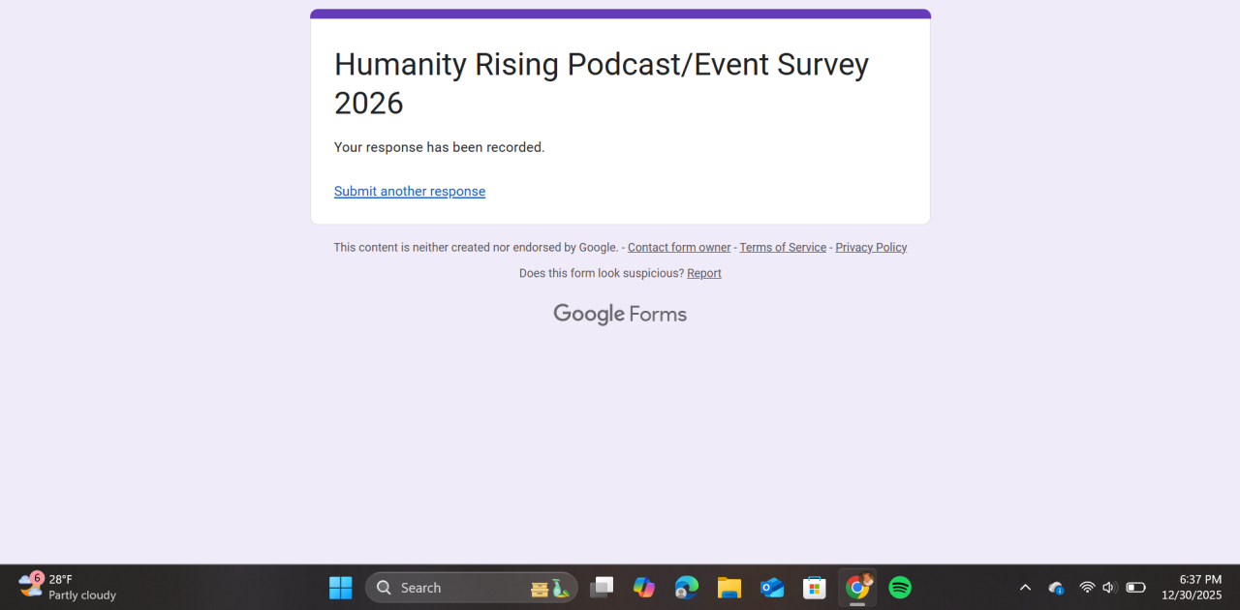
Task: Open the Wi-Fi network settings icon
Action: pyautogui.click(x=1087, y=588)
